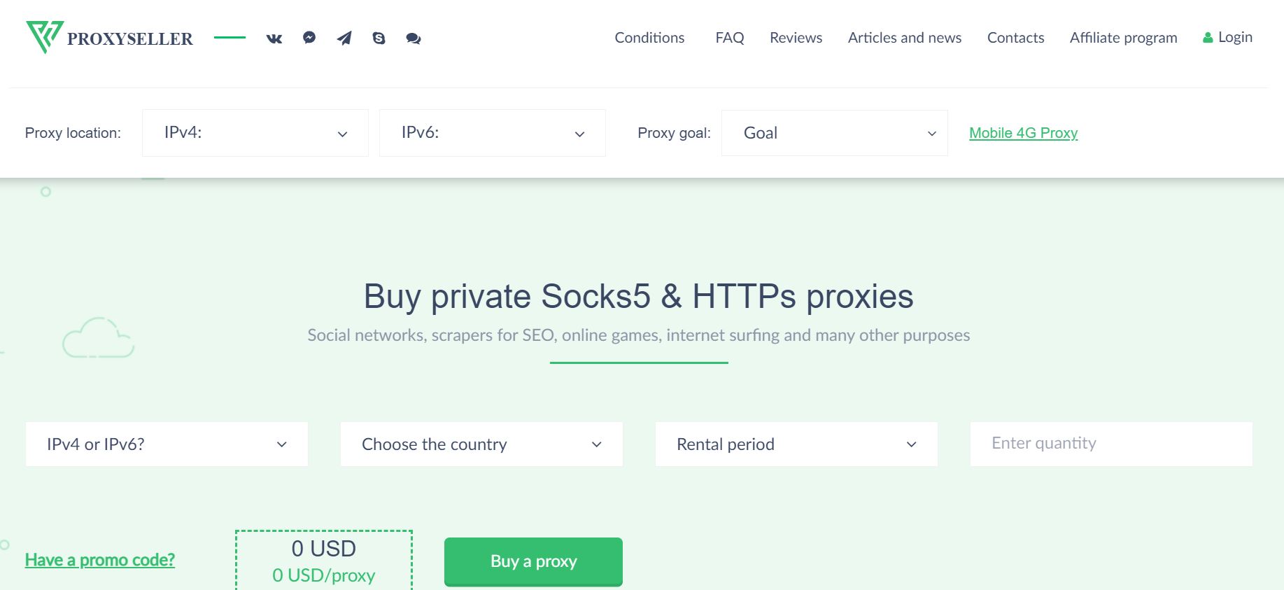This screenshot has width=1284, height=590.
Task: Open the Rental period dropdown
Action: 796,444
